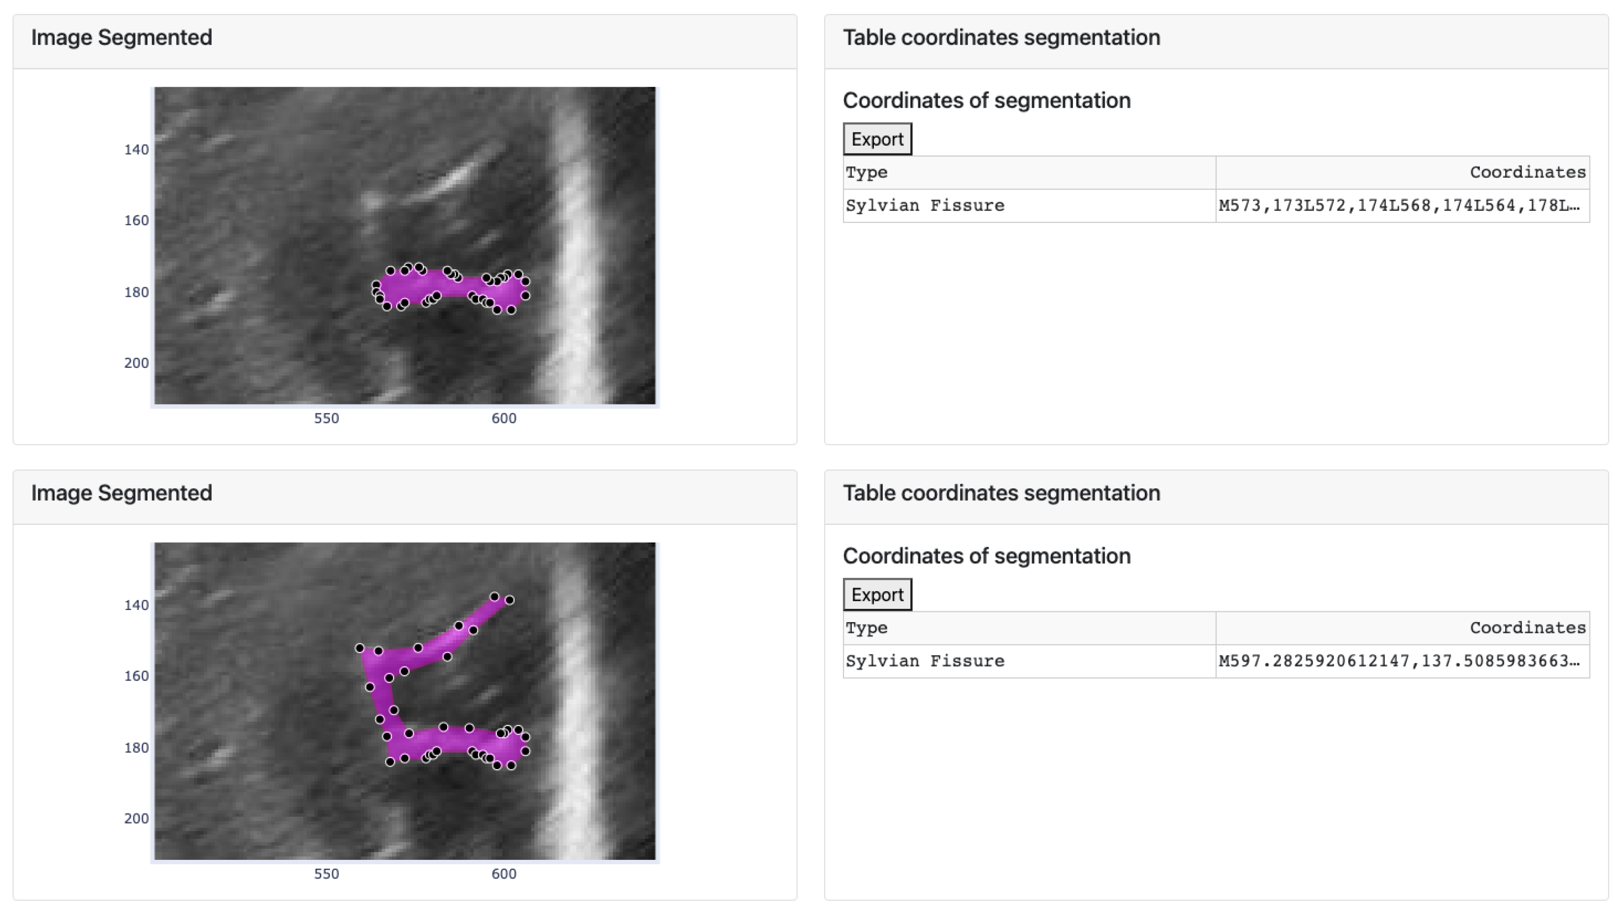Click the Coordinates column header in lower table
1615x915 pixels.
click(x=1527, y=628)
